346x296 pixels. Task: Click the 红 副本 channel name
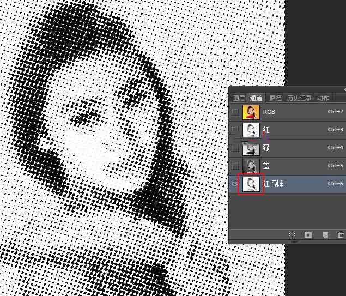coord(274,184)
